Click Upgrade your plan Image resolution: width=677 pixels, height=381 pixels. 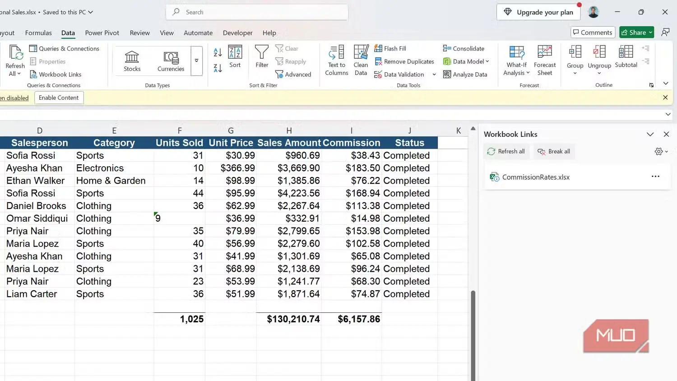[x=538, y=12]
